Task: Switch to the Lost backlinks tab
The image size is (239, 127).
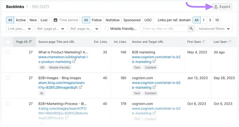Action: [44, 20]
